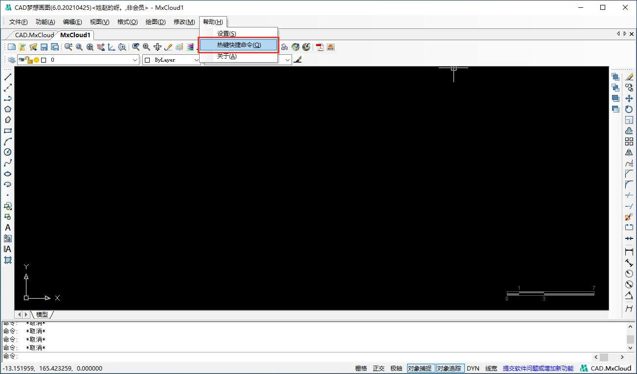This screenshot has width=637, height=374.
Task: Expand the layer dropdown showing 0
Action: 136,60
